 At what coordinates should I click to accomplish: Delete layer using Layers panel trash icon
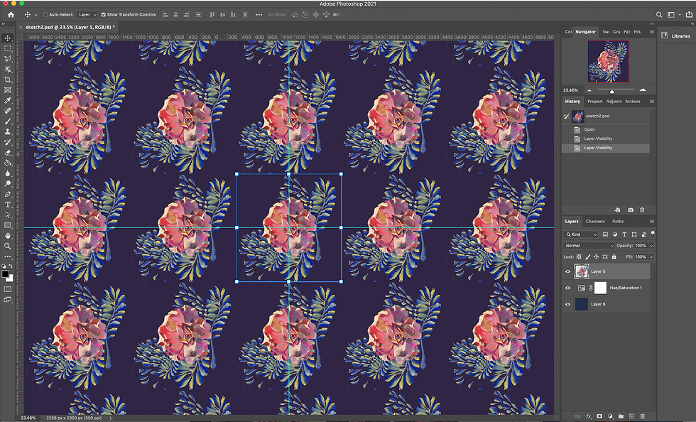click(x=642, y=416)
